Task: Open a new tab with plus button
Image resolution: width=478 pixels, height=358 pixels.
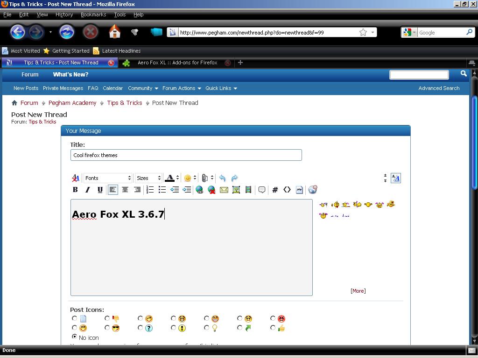Action: coord(240,62)
